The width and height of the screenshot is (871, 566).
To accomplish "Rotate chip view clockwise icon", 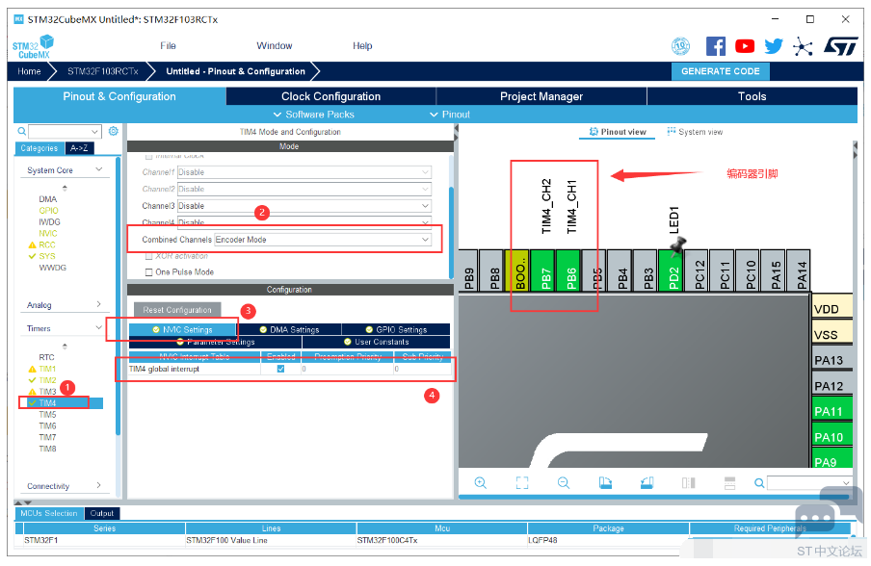I will point(605,483).
